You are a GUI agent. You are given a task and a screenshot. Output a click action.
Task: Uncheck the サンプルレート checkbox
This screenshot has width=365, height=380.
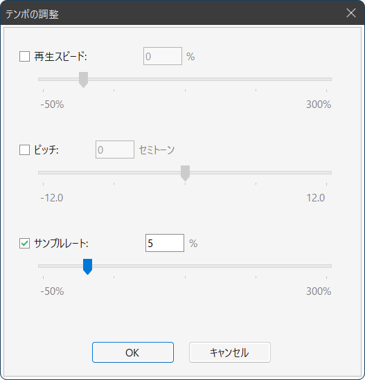(x=24, y=243)
